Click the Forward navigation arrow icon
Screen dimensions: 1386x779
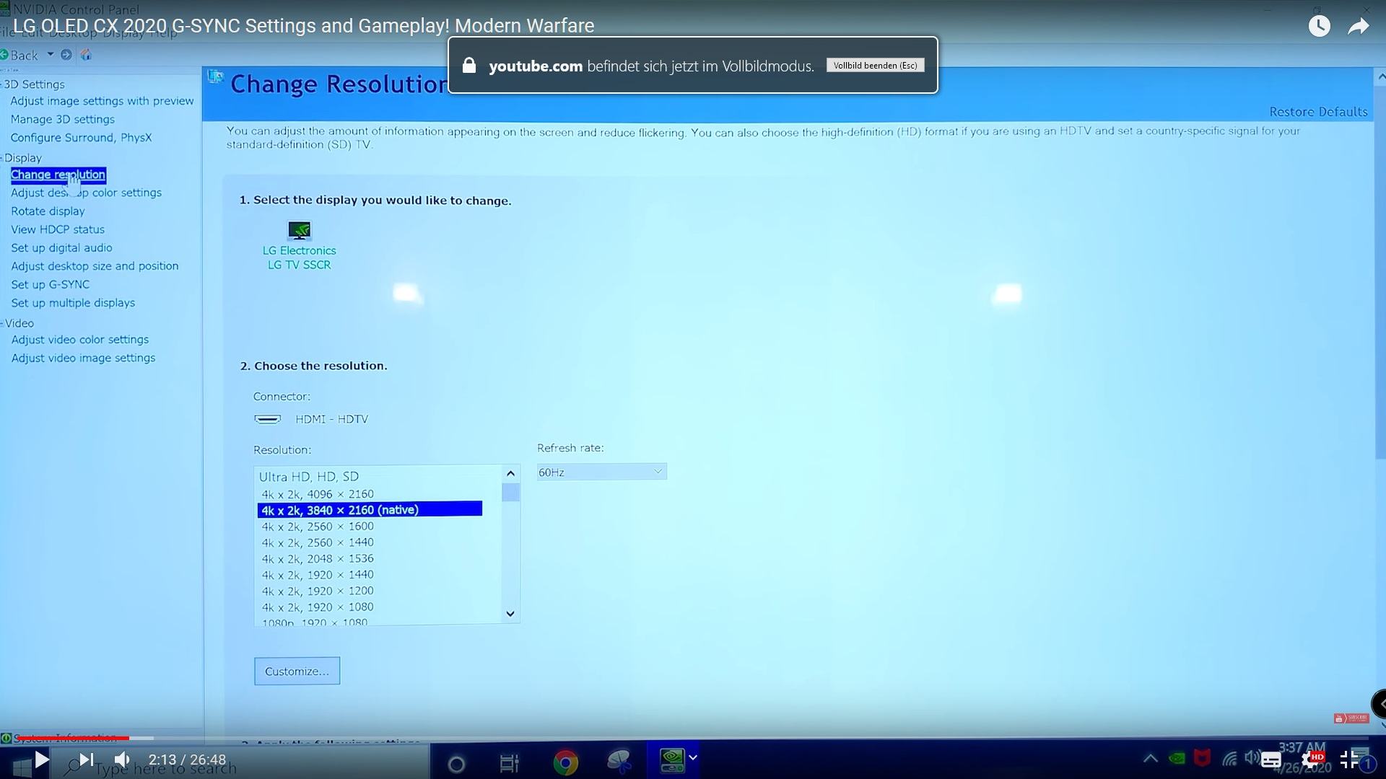point(66,55)
